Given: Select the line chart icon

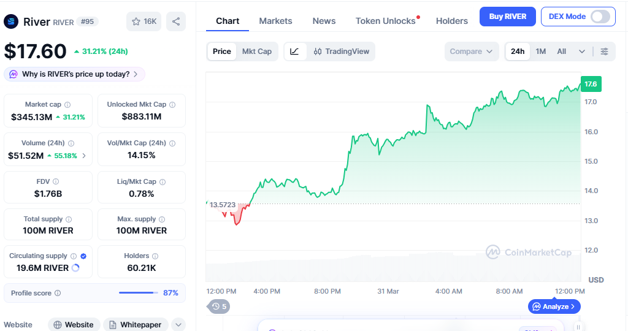Looking at the screenshot, I should (295, 51).
